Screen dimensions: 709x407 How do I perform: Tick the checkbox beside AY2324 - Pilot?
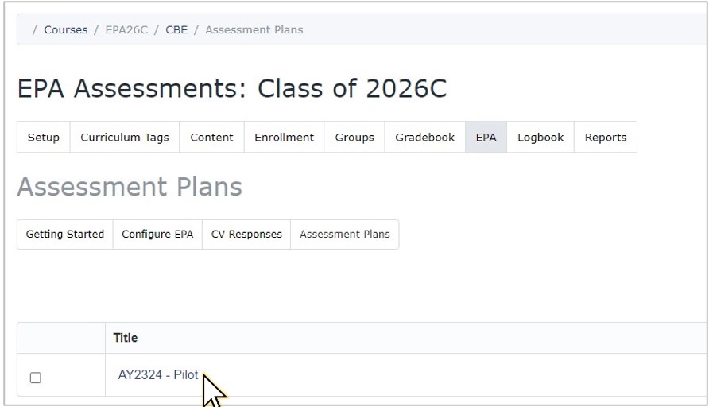click(x=35, y=378)
